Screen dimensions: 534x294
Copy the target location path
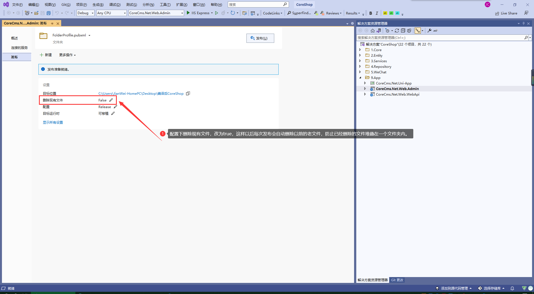click(188, 93)
